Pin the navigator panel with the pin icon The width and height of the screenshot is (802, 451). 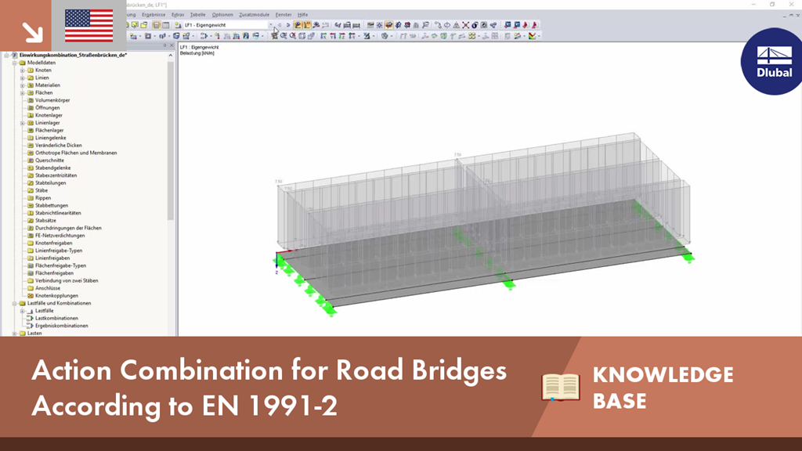164,45
